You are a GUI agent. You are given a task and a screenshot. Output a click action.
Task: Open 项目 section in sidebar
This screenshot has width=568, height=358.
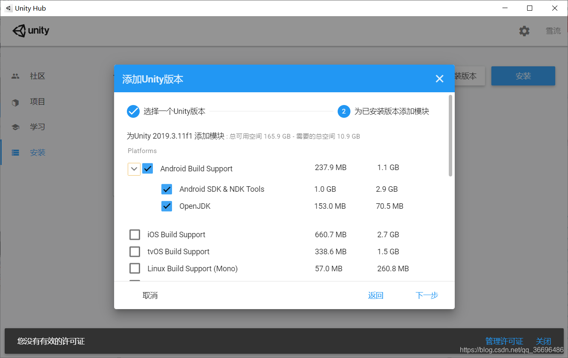37,102
